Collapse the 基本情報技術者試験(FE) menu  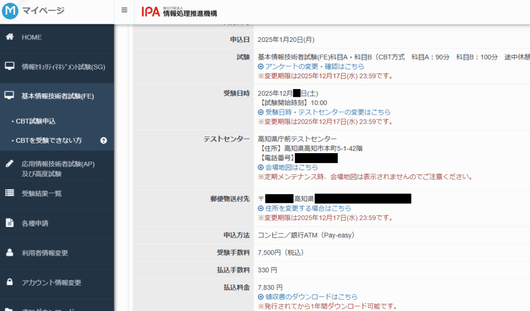click(57, 96)
